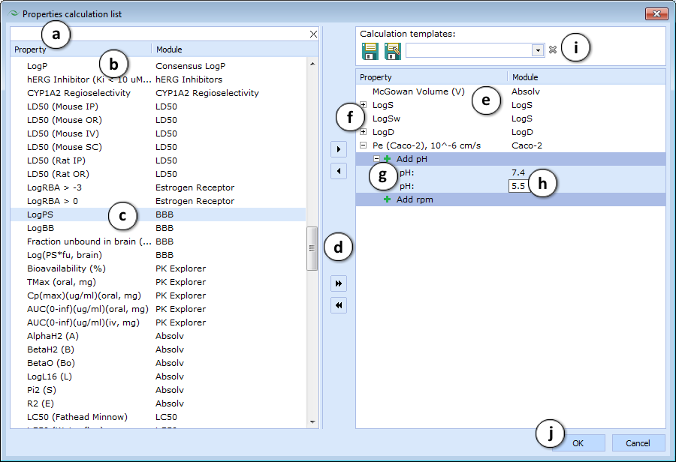Viewport: 676px width, 462px height.
Task: Select LogSw in the right list
Action: [x=511, y=118]
